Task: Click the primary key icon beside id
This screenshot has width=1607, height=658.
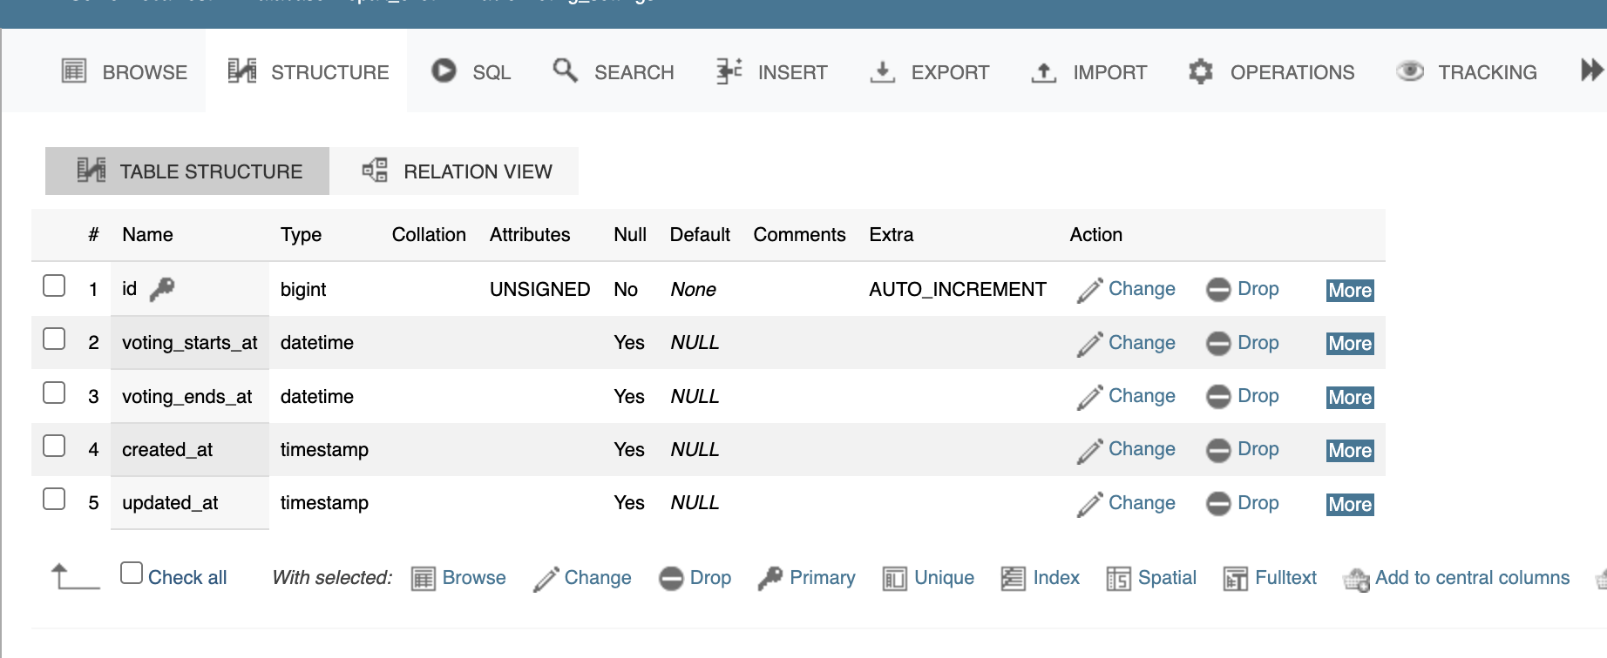Action: (162, 289)
